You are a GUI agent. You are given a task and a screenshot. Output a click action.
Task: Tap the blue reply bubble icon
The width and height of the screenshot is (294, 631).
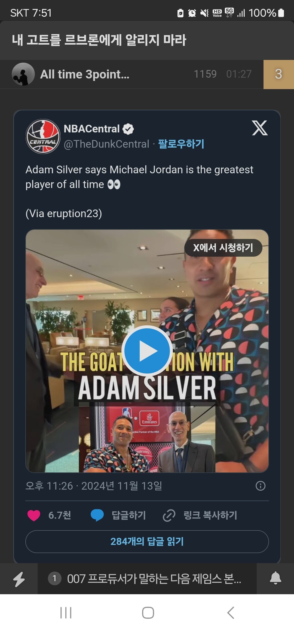pos(97,515)
